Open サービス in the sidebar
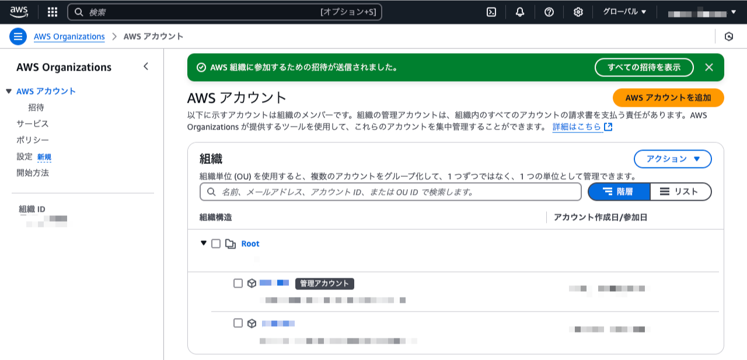747x360 pixels. pyautogui.click(x=33, y=124)
